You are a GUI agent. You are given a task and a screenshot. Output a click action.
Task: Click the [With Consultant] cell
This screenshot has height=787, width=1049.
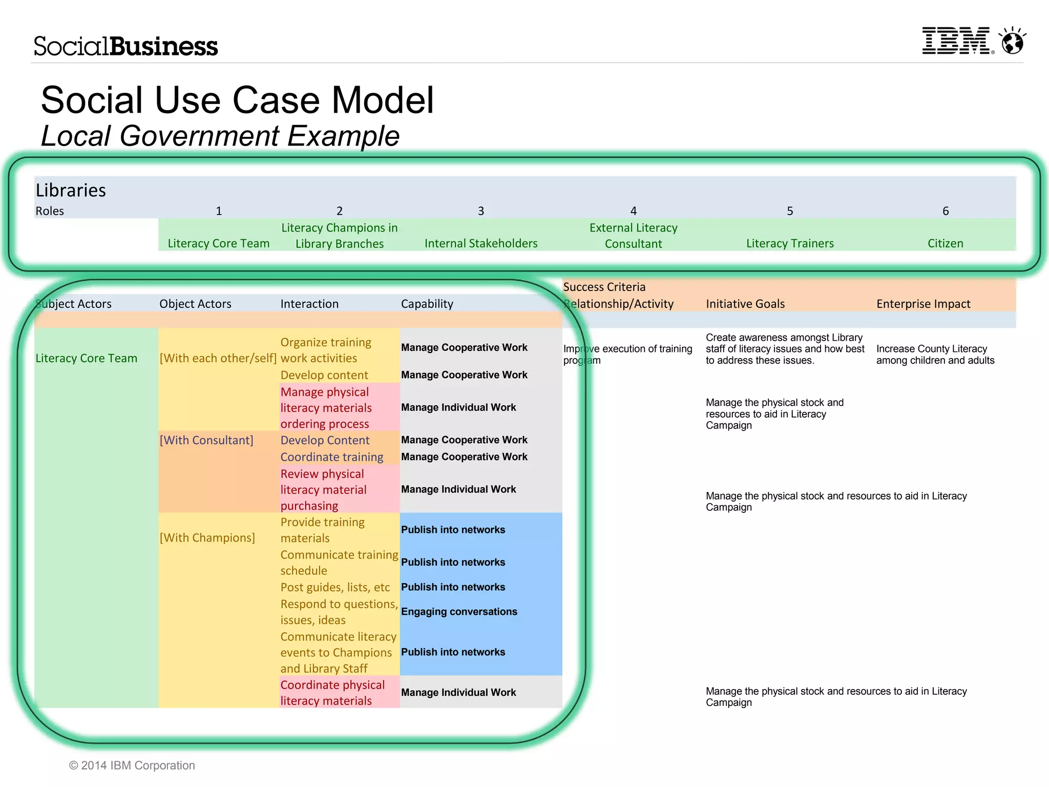tap(206, 440)
